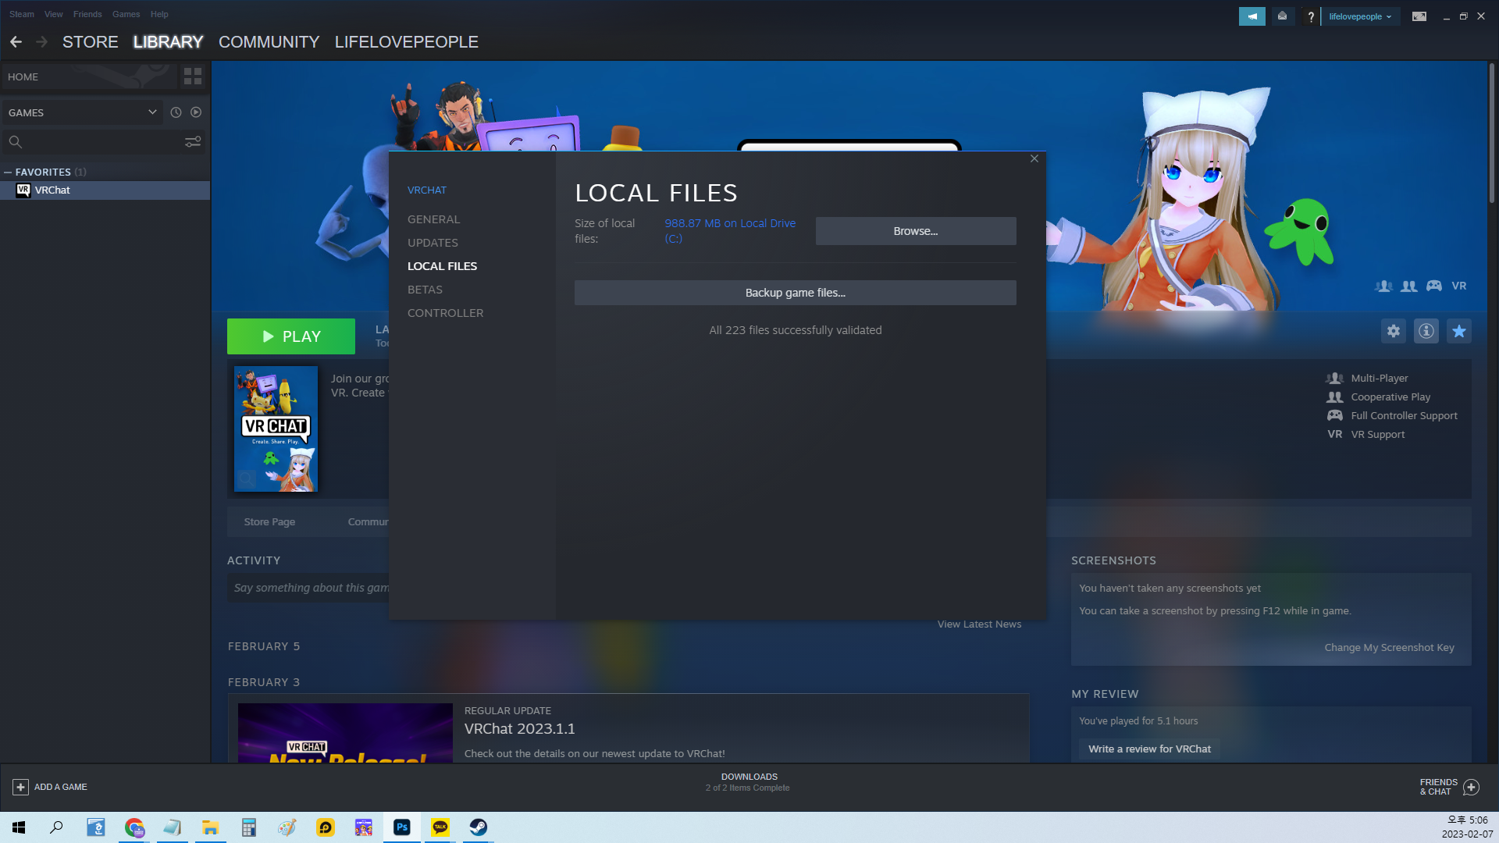Switch to Big Picture mode icon
Screen dimensions: 1499x843
click(x=1419, y=16)
